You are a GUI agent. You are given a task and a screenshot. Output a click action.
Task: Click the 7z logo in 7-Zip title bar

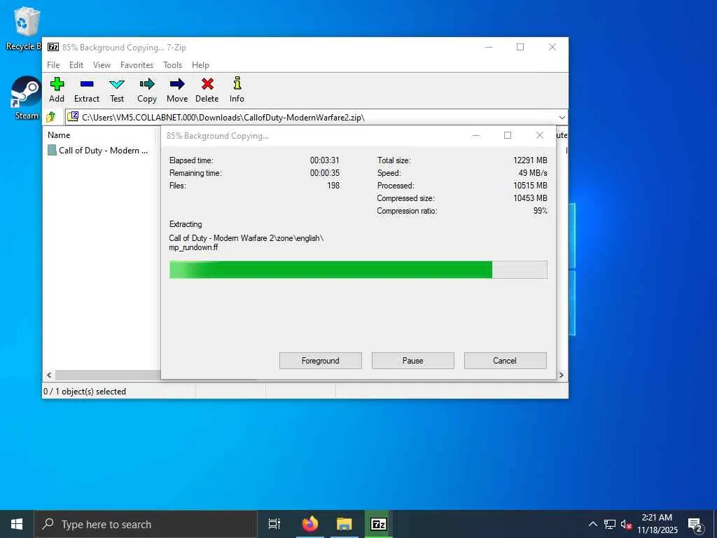click(x=53, y=47)
